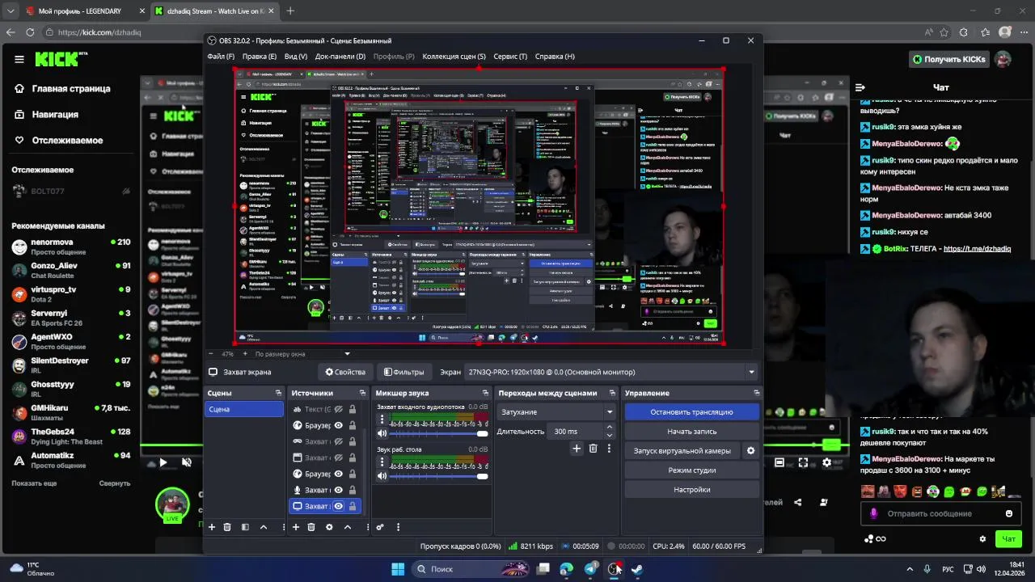Unlock the Текст source
The width and height of the screenshot is (1035, 582).
(353, 409)
